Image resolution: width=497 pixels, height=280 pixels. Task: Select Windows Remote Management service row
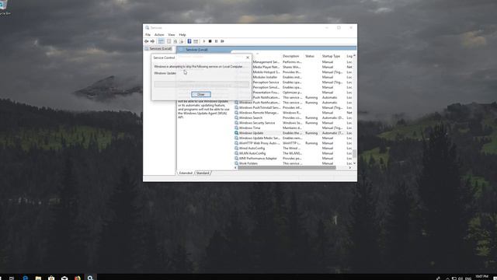pos(294,113)
